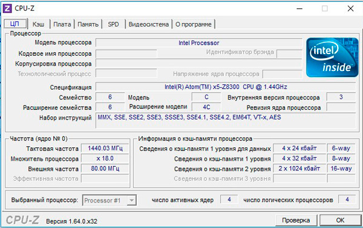Confirm with the OK button
Screen dimensions: 363x228
click(x=340, y=220)
